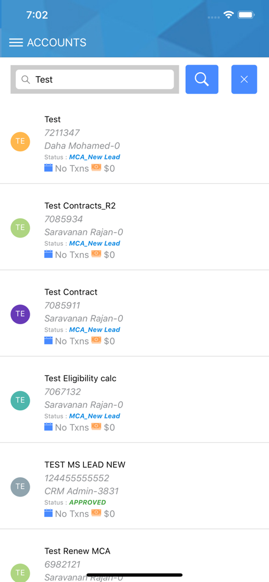
Task: Open the Test Renew MCA account
Action: 77,551
